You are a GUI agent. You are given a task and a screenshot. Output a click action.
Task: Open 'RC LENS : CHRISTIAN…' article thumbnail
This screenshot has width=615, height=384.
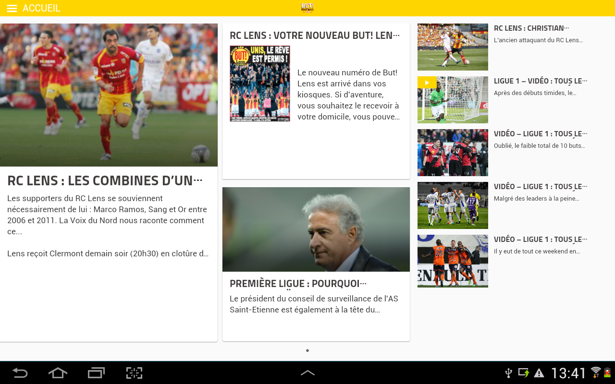click(453, 47)
